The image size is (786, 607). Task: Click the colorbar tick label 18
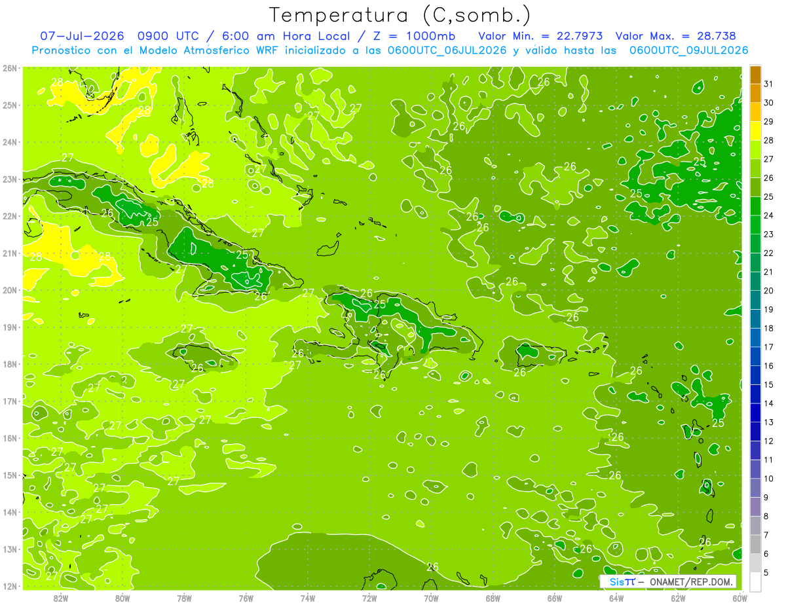coord(769,329)
